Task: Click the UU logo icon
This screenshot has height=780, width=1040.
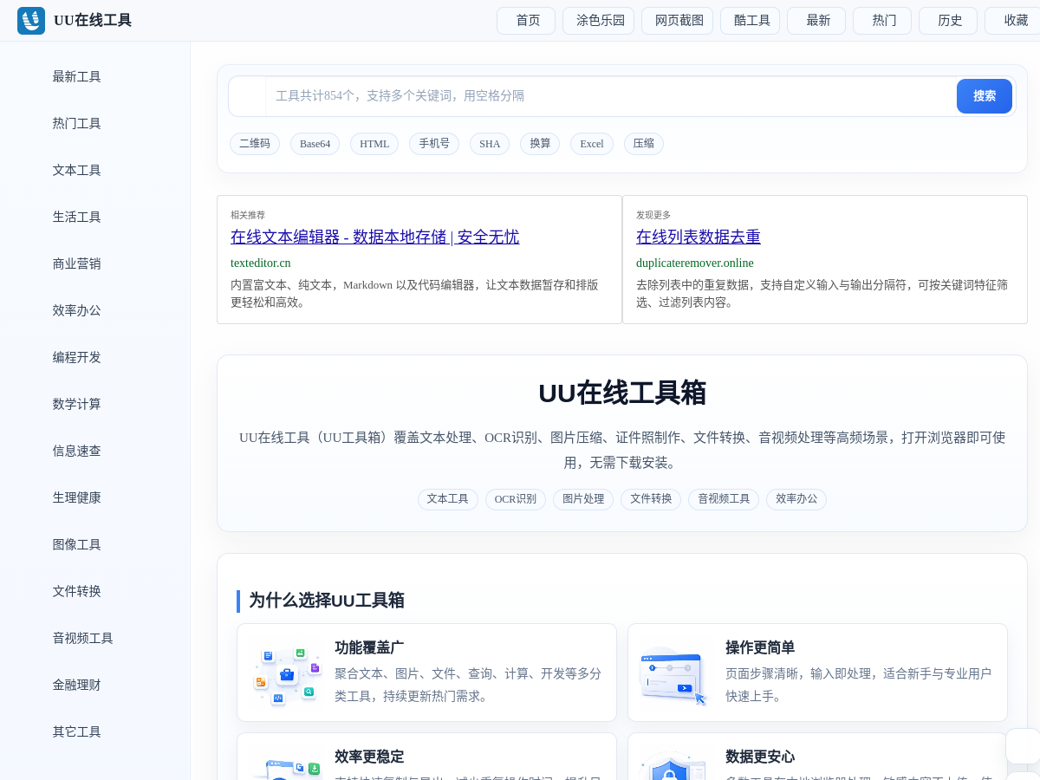Action: [x=31, y=21]
